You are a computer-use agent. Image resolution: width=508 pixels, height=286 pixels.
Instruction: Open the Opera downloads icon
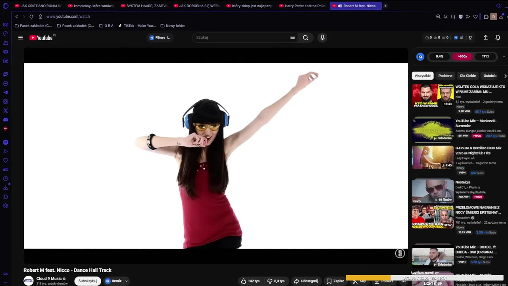tap(501, 17)
